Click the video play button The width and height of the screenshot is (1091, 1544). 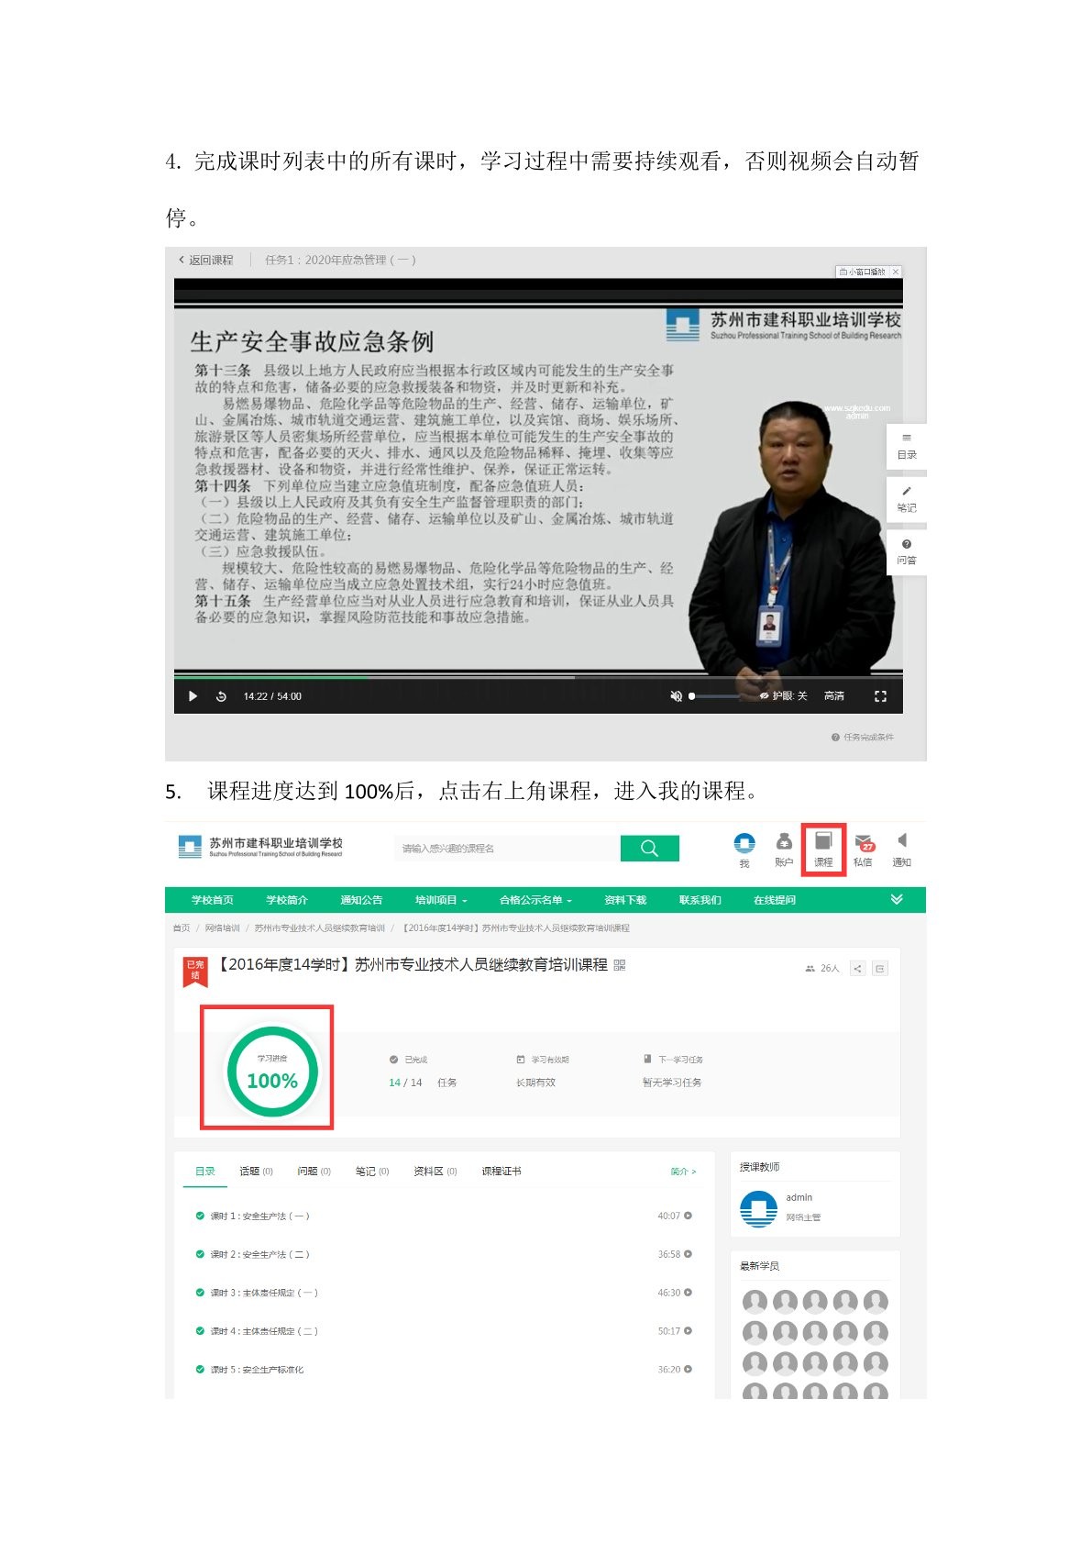coord(193,696)
